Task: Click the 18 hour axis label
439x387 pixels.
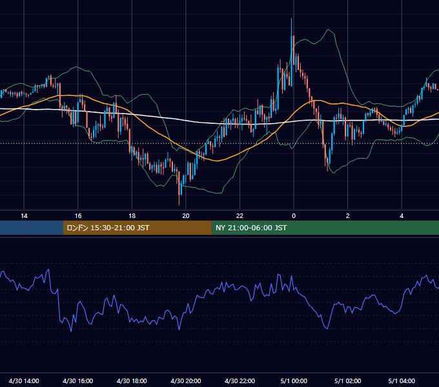Action: (x=132, y=216)
